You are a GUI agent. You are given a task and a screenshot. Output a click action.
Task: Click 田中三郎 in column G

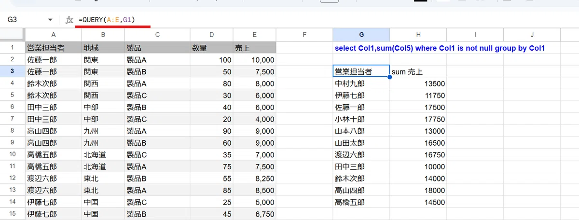pyautogui.click(x=361, y=166)
